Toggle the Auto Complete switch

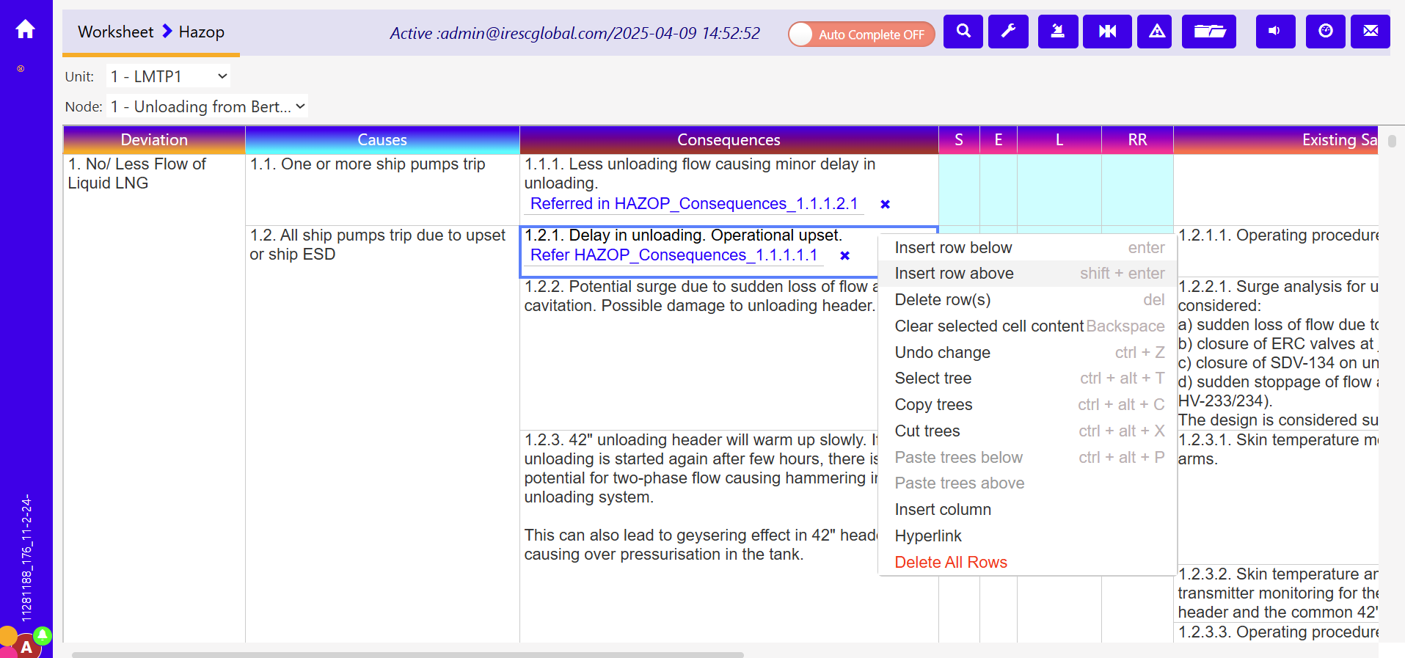pos(861,34)
